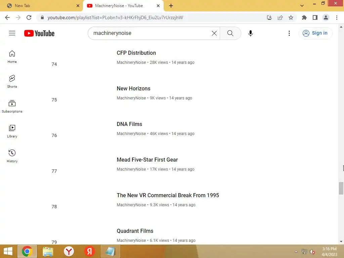Screen dimensions: 344x258
Task: Select the MachineryNoise - YouTube tab
Action: click(123, 6)
